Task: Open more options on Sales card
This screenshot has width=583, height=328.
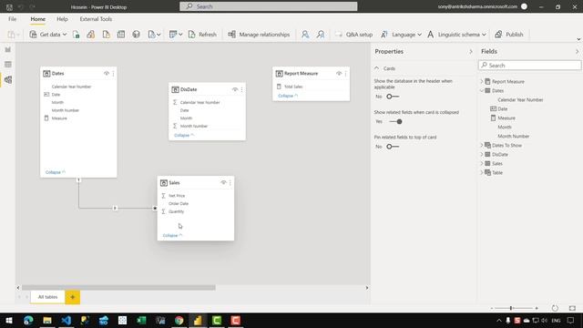Action: (x=230, y=182)
